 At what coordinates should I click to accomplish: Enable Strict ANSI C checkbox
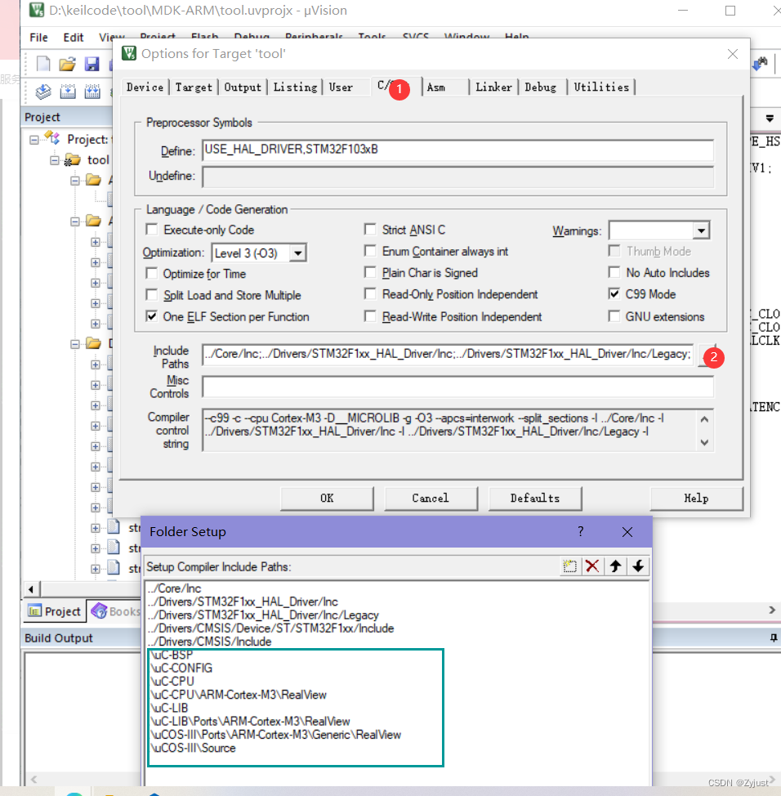point(370,230)
